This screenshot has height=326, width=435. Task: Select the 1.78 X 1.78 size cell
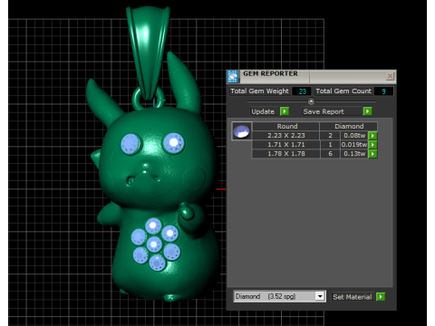point(285,154)
